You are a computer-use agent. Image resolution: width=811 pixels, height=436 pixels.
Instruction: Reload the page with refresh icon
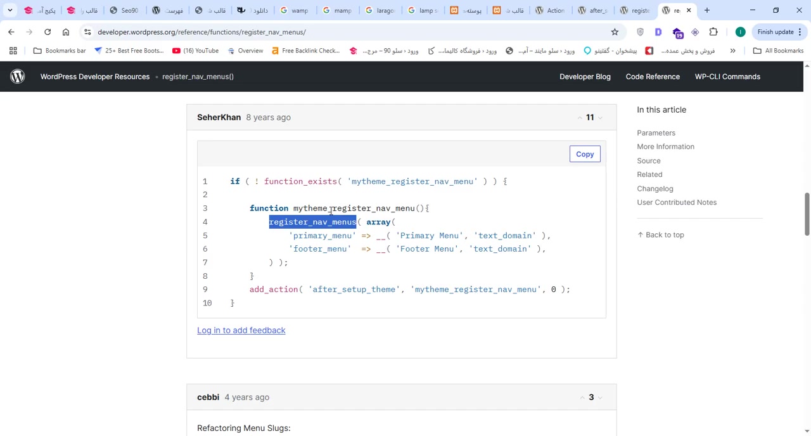tap(48, 32)
